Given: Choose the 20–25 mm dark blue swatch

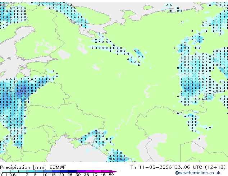Looking at the screenshot, I should 64,171.
